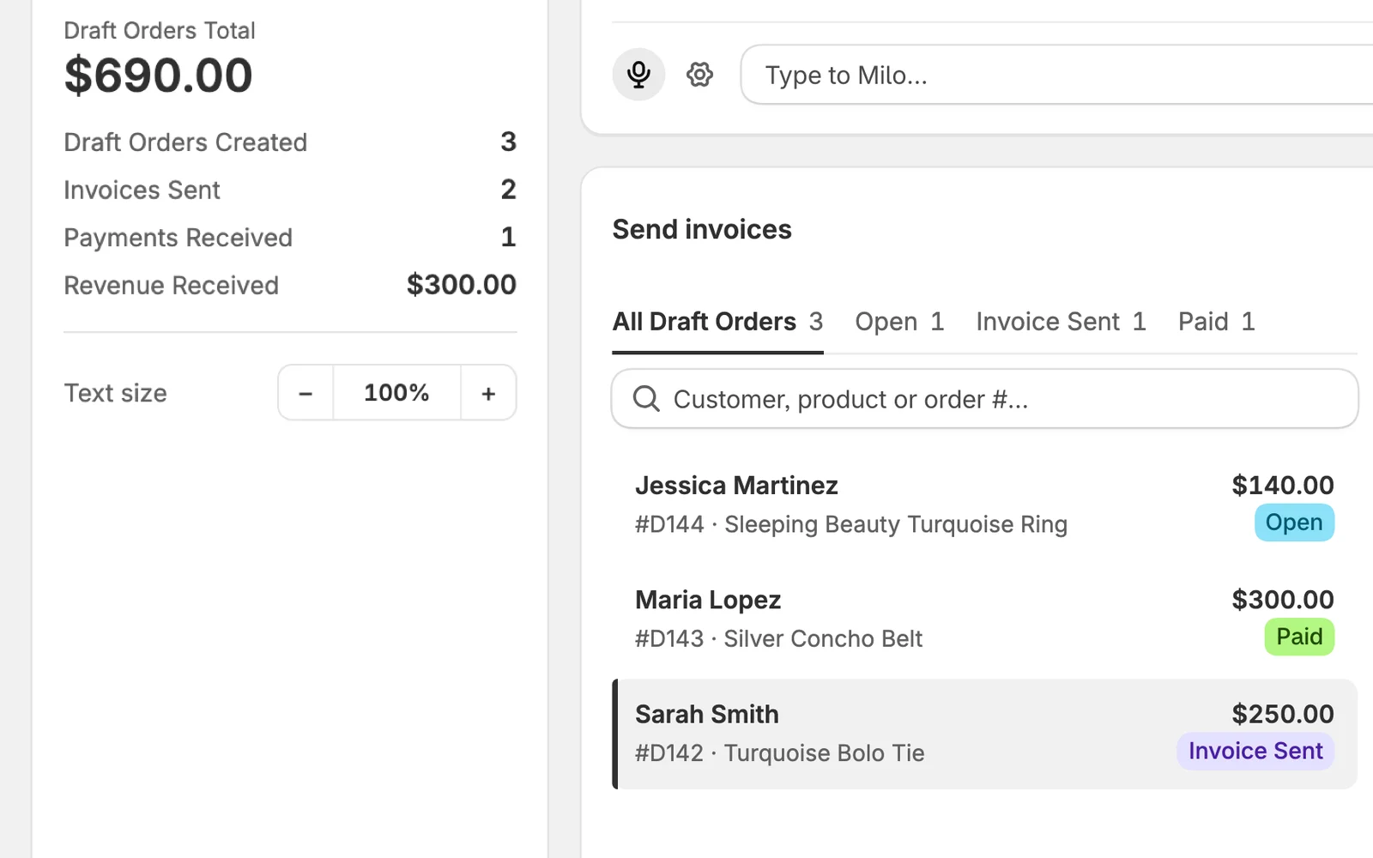Switch to the All Draft Orders tab
Screen dimensions: 1373x858
tap(717, 322)
